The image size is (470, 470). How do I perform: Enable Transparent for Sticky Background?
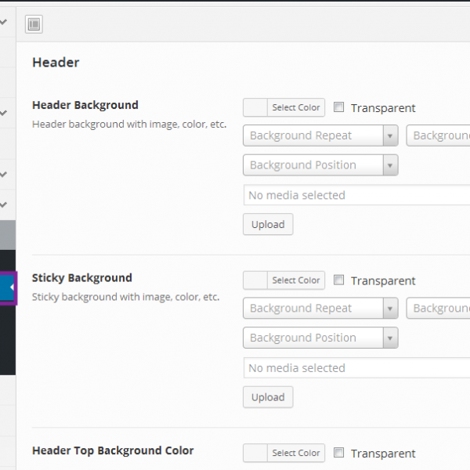[339, 280]
